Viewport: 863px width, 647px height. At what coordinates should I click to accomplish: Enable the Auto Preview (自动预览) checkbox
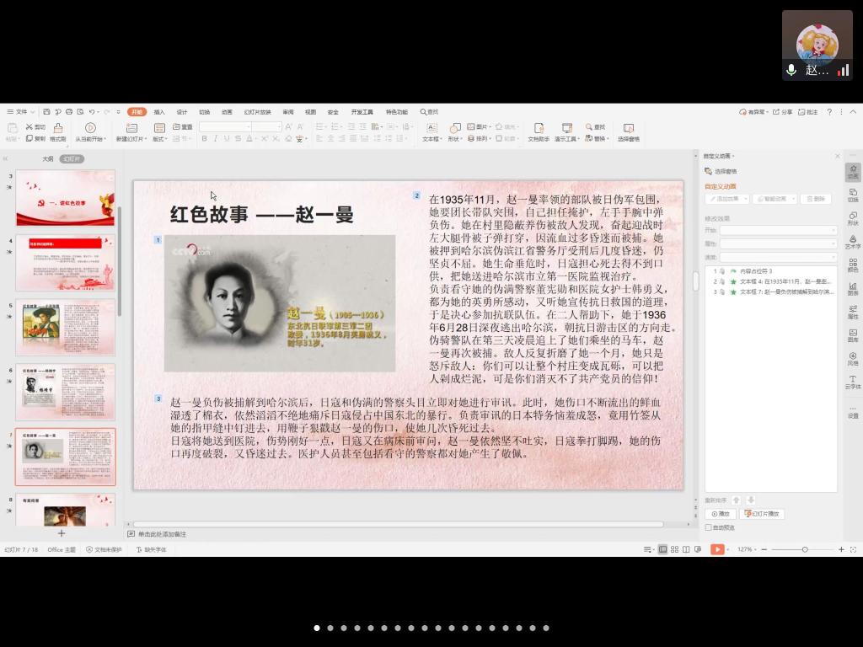click(709, 527)
